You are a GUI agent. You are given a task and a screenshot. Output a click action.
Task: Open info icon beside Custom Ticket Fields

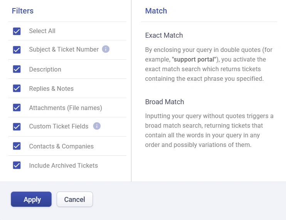pos(97,126)
